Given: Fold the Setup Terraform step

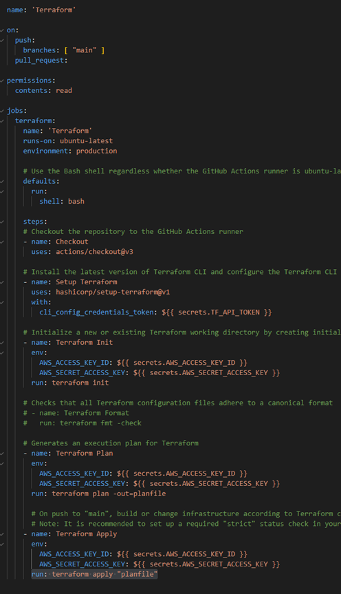Looking at the screenshot, I should click(2, 282).
